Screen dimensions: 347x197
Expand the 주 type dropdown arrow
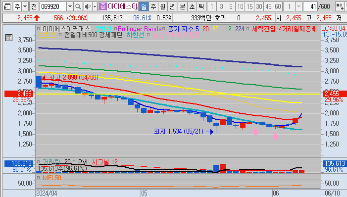click(25, 6)
